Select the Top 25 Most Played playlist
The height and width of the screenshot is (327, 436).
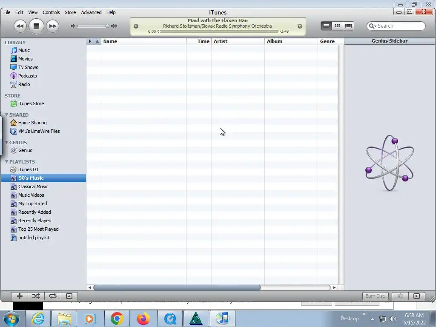(x=38, y=229)
